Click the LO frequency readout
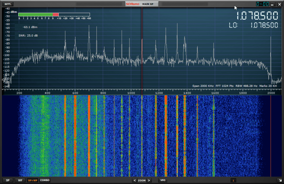Viewport: 284px width, 184px height. [264, 25]
